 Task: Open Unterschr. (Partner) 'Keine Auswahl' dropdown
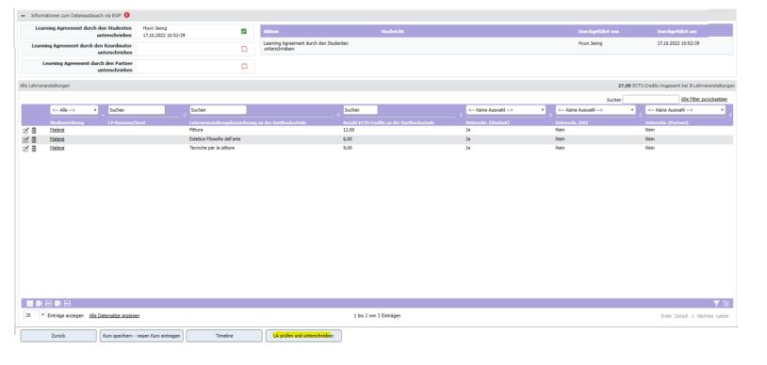(685, 110)
